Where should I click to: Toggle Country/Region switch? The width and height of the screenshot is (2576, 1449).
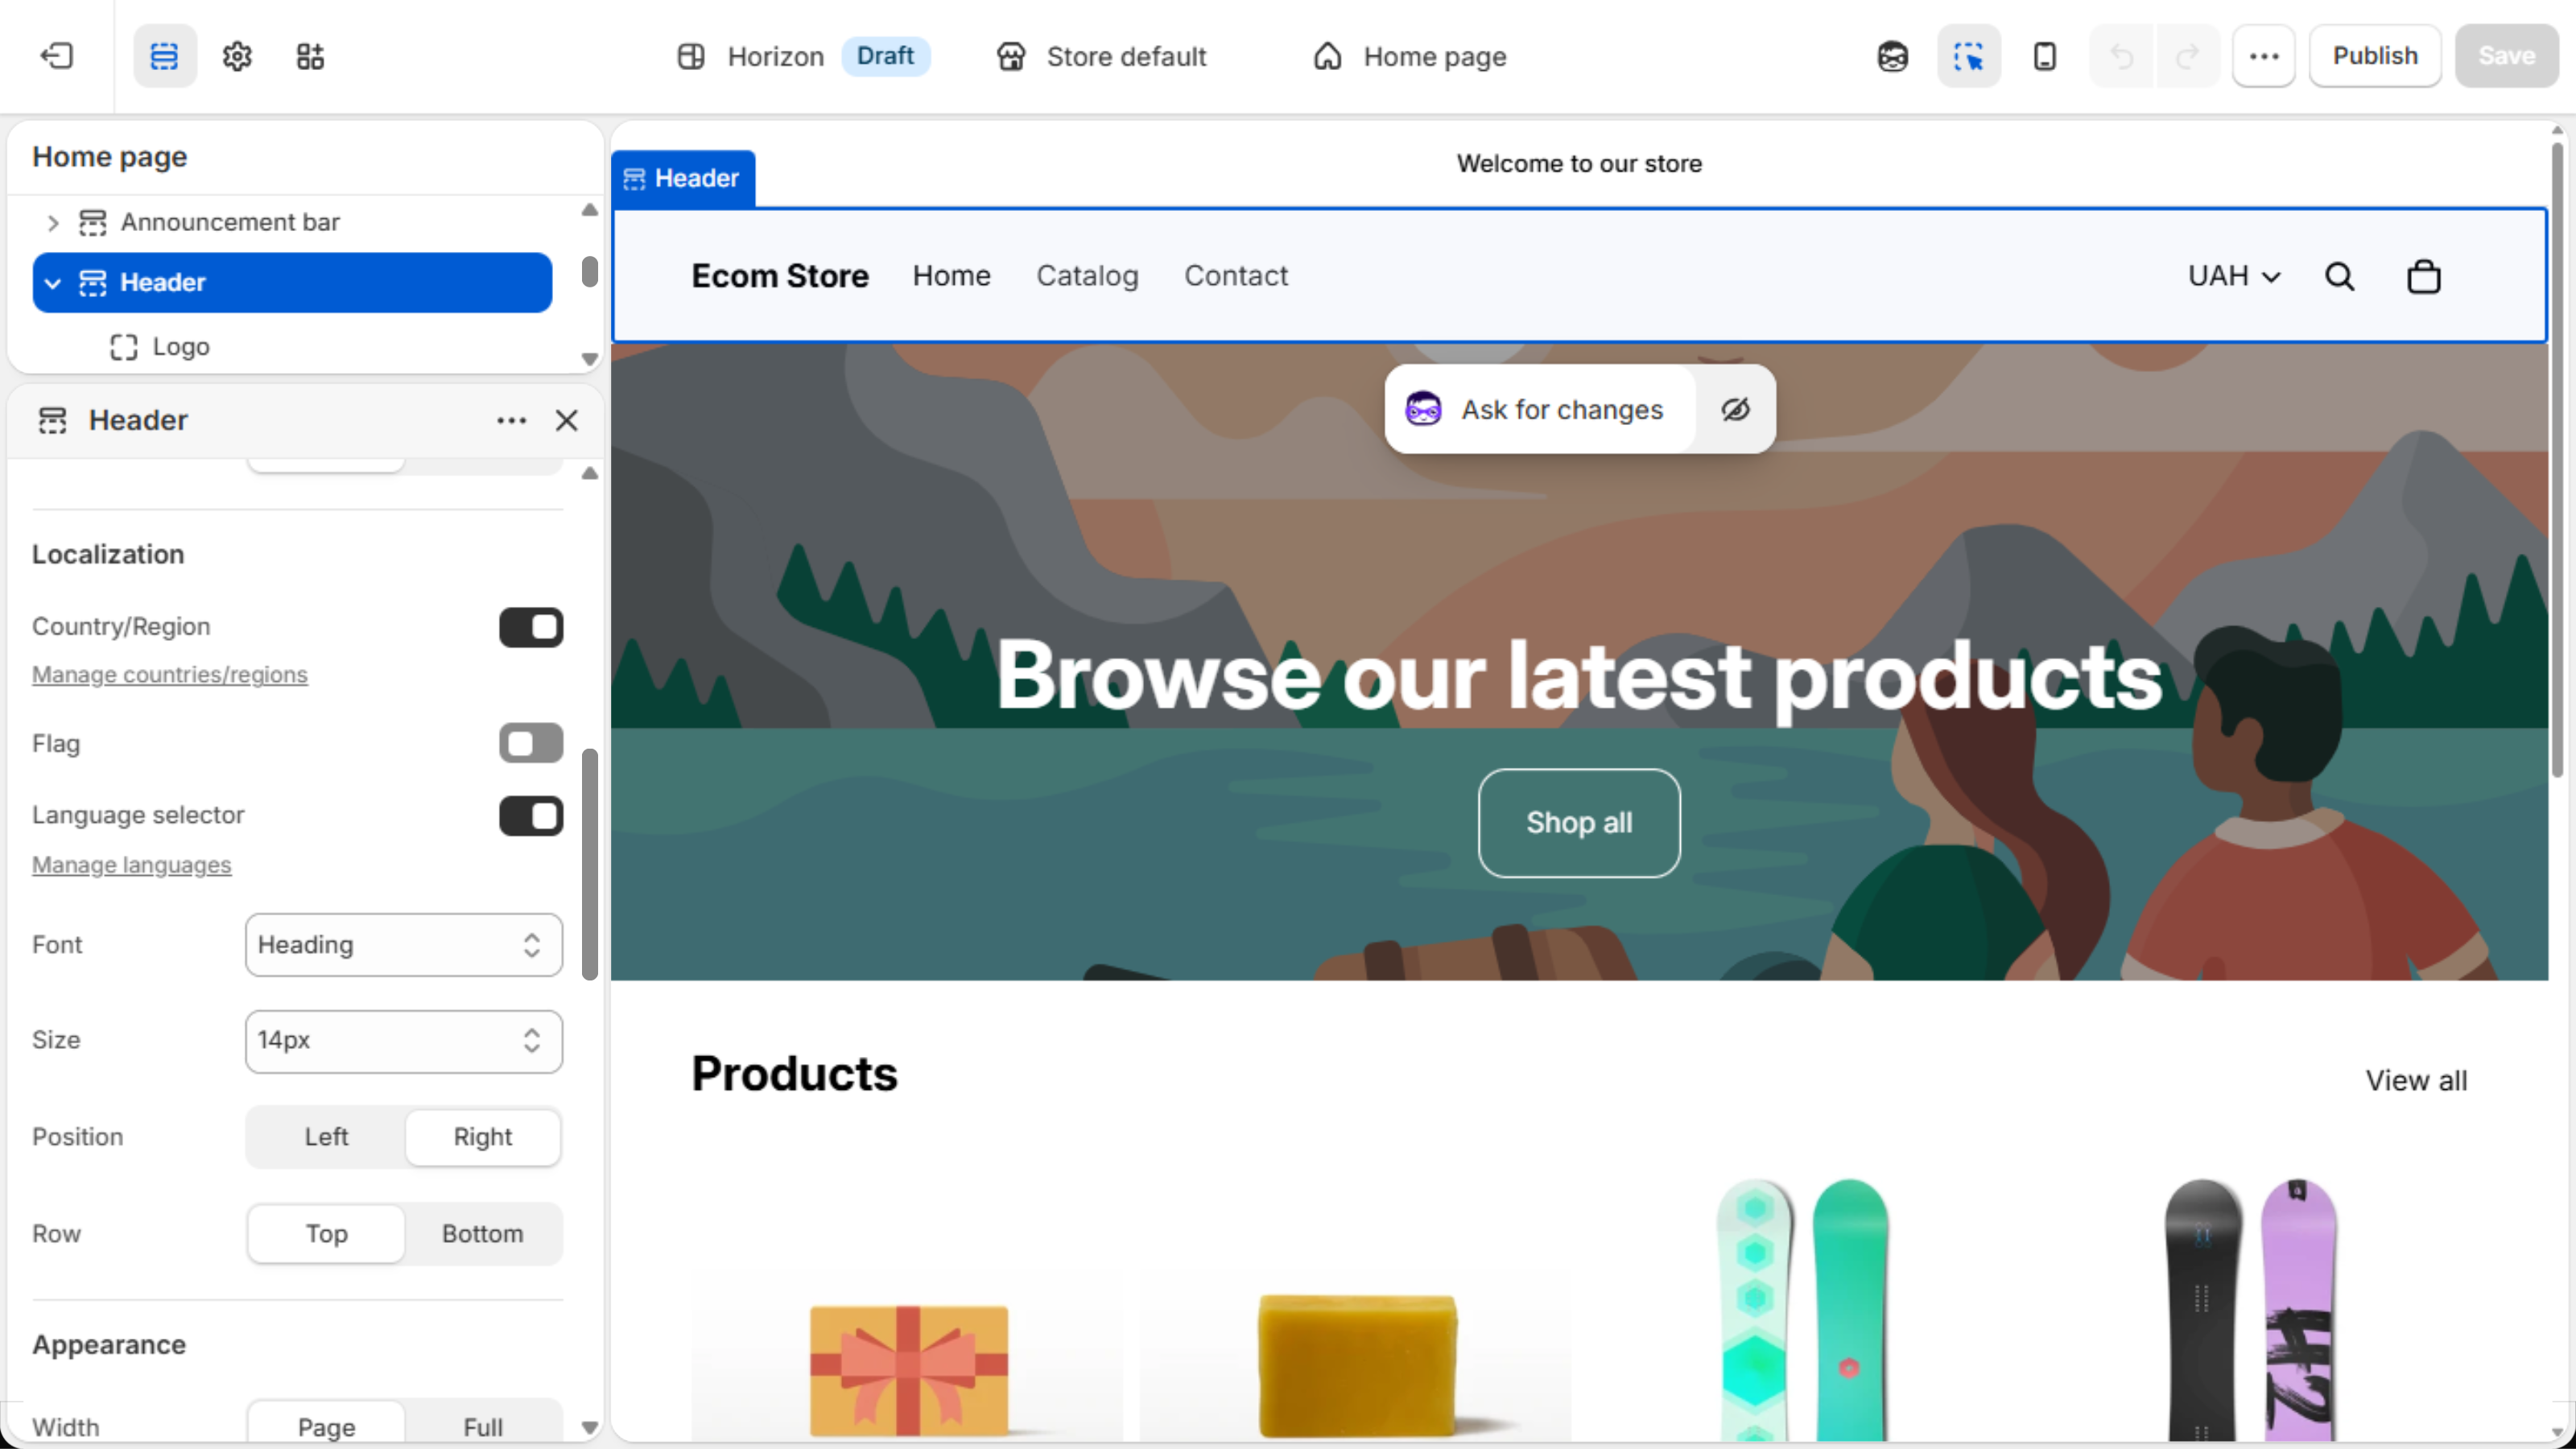531,627
